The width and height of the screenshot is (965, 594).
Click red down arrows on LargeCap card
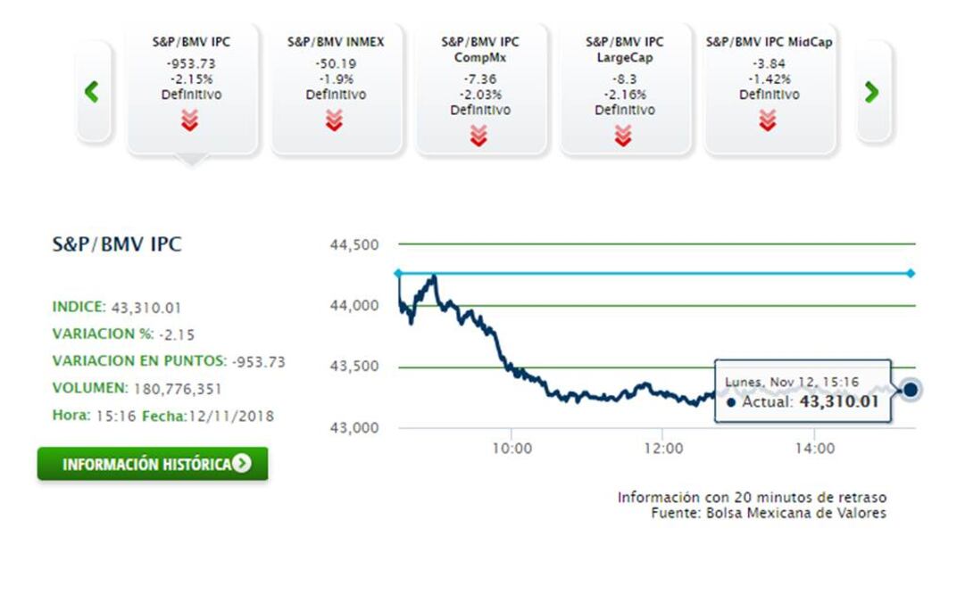[x=623, y=136]
